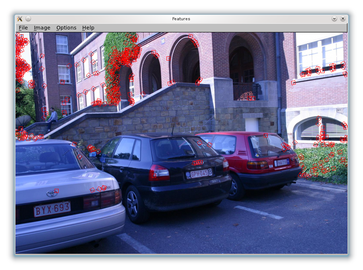Click the BYX-693 license plate
Image resolution: width=363 pixels, height=270 pixels.
click(x=52, y=209)
